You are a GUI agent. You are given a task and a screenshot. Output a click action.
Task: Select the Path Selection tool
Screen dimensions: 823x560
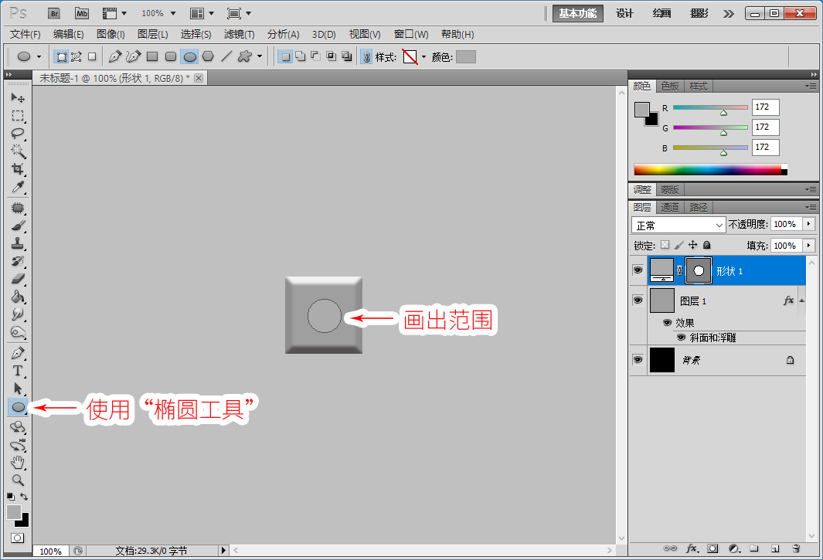tap(18, 389)
